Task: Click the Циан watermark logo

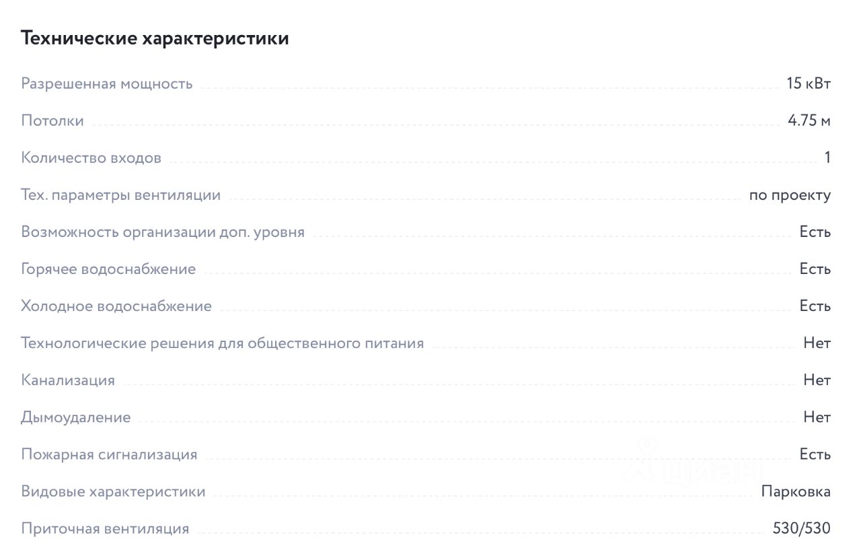Action: (x=693, y=463)
